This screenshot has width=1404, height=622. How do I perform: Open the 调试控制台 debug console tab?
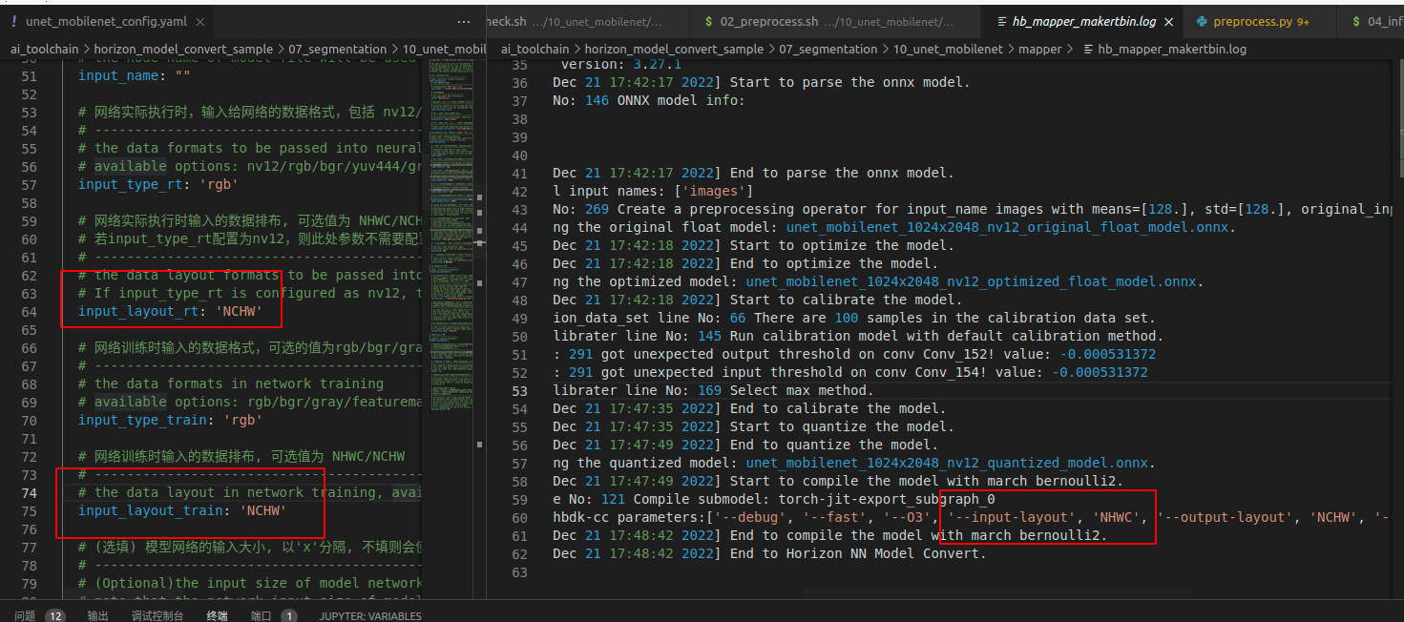click(157, 615)
